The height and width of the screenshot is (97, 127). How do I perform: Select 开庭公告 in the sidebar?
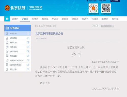click(x=18, y=34)
